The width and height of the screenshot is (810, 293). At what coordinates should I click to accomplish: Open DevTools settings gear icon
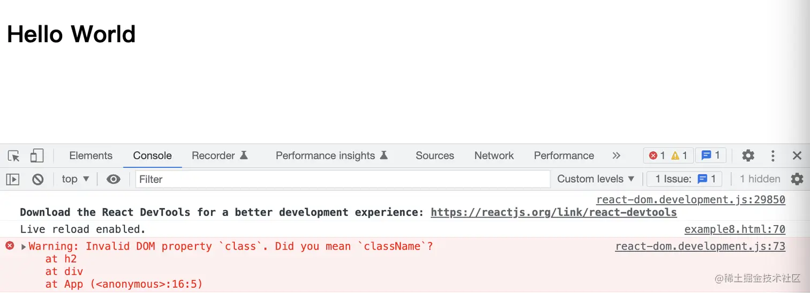coord(748,156)
